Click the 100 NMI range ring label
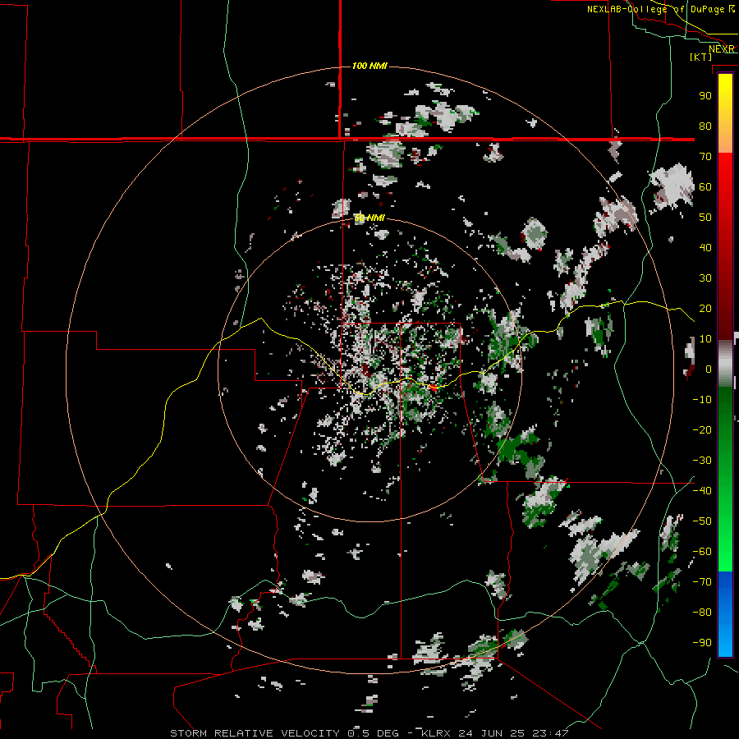Image resolution: width=739 pixels, height=739 pixels. [370, 66]
